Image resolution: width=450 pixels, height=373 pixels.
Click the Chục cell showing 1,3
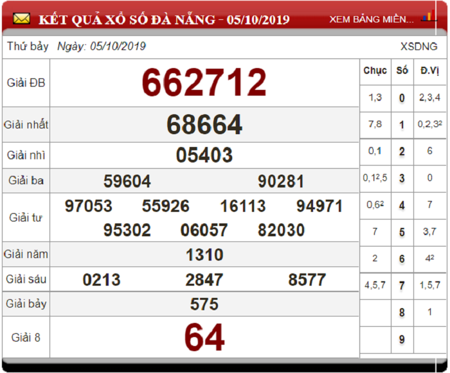(375, 98)
